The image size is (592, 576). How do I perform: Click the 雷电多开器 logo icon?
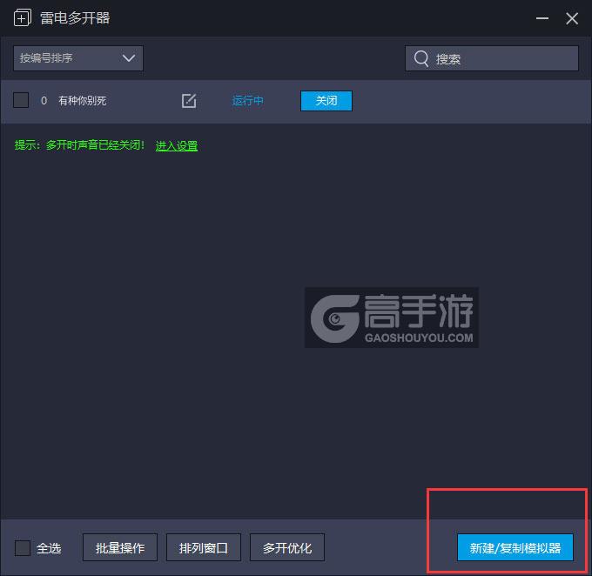(23, 17)
